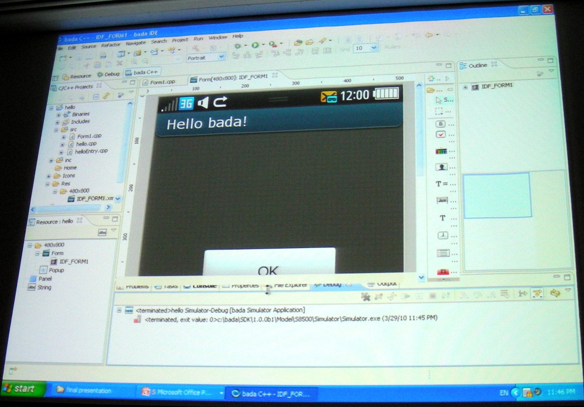Viewport: 584px width, 407px height.
Task: Open the Grid size 10 dropdown
Action: (366, 48)
